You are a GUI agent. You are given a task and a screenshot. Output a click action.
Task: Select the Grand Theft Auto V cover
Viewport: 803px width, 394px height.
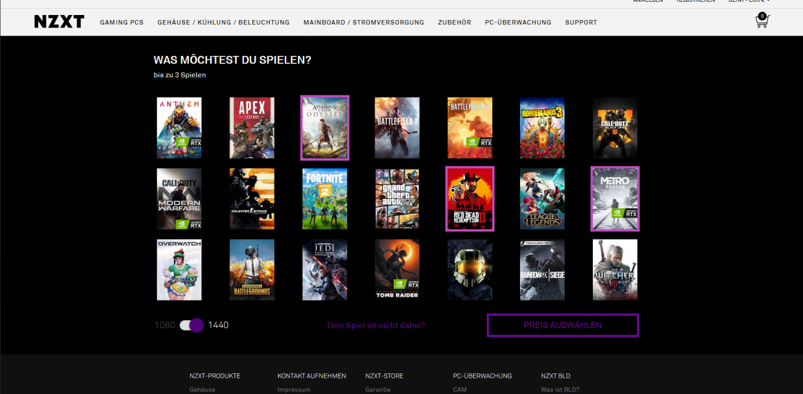pos(397,199)
